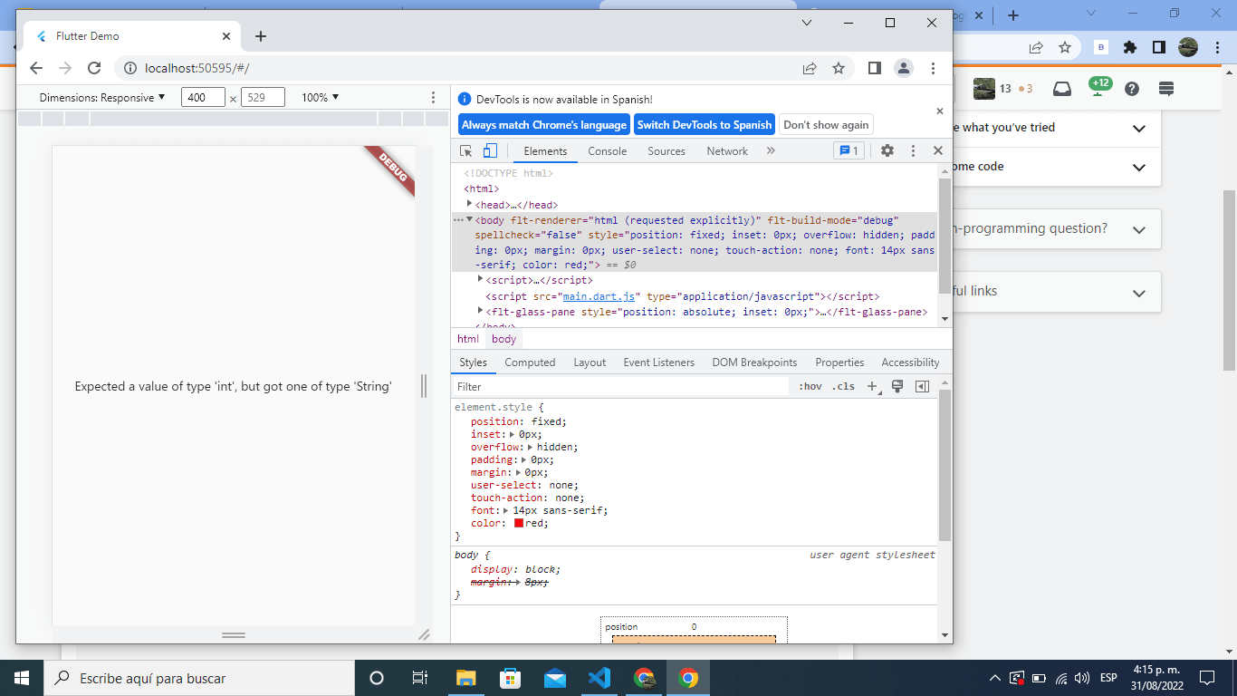Bookmark the localhost page with the star
Viewport: 1237px width, 696px height.
[x=839, y=68]
